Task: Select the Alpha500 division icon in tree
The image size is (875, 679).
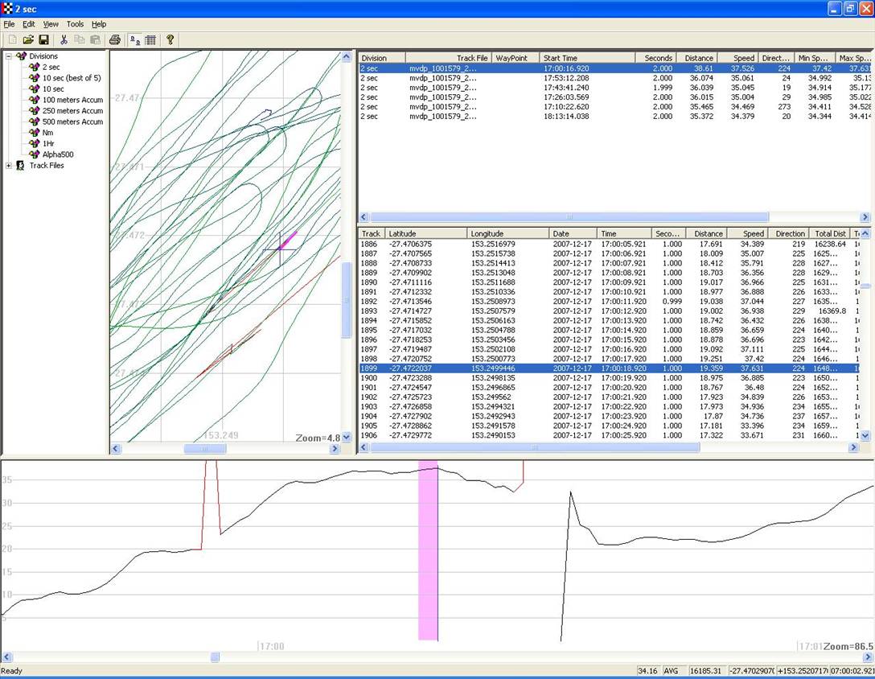Action: (x=34, y=154)
